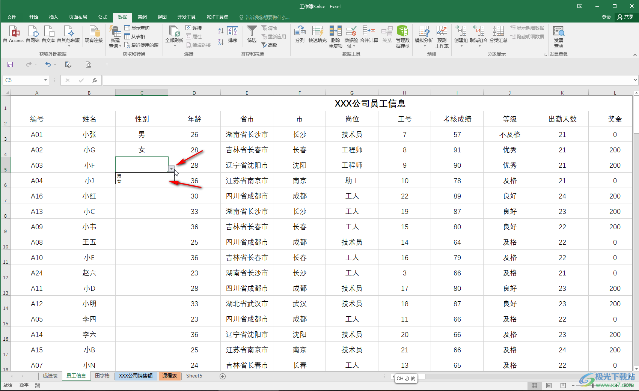Open the 成绩表 sheet tab

[50, 376]
